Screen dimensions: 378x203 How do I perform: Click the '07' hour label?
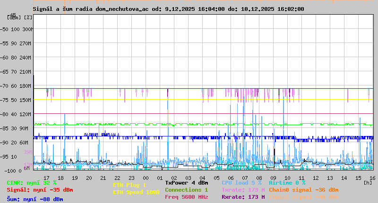(245, 178)
